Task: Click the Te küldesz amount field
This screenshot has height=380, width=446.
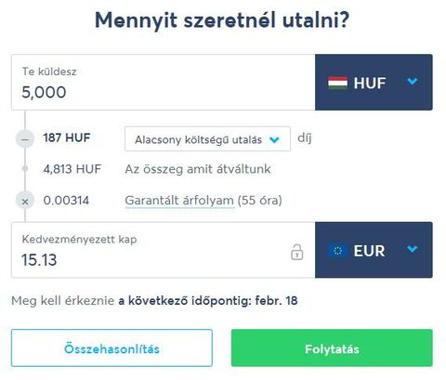Action: (x=164, y=83)
